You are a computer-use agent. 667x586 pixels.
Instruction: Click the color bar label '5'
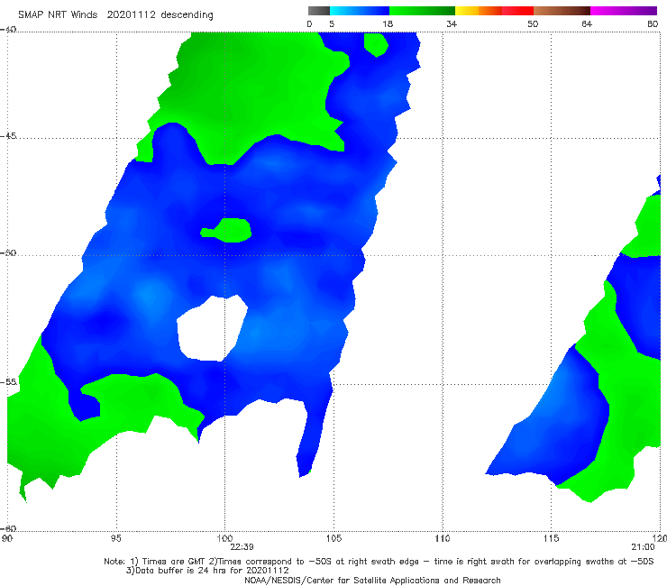332,23
